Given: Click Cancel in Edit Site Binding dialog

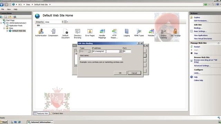Looking at the screenshot, I should pos(134,73).
